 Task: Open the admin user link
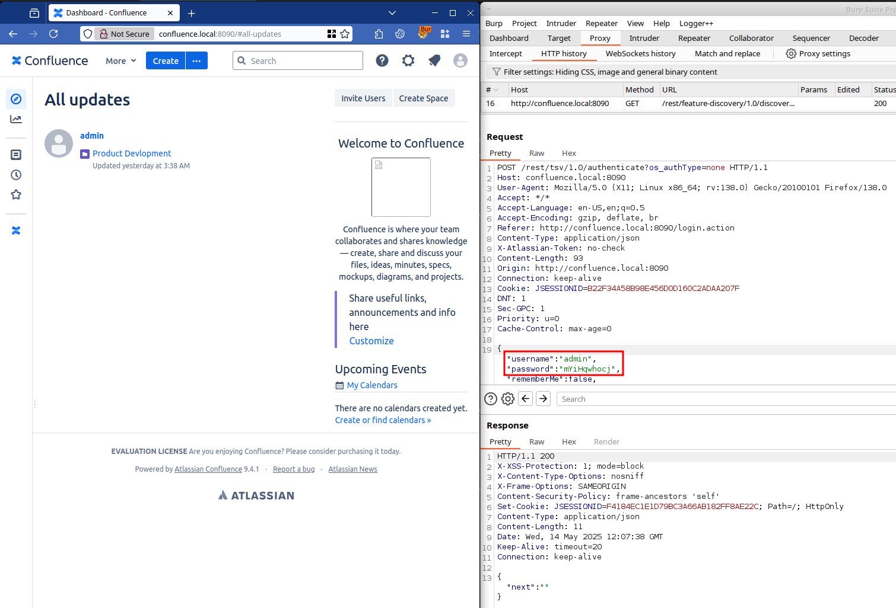(x=92, y=136)
